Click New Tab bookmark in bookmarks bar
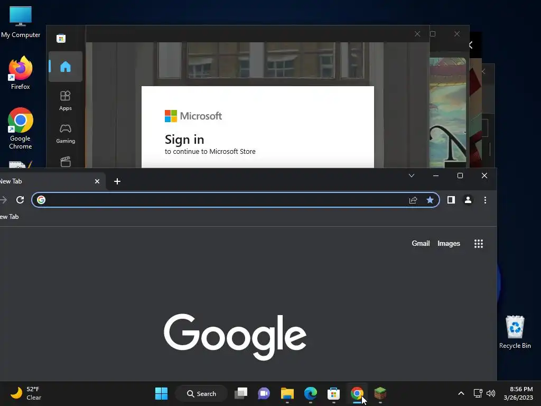The height and width of the screenshot is (406, 541). 10,216
